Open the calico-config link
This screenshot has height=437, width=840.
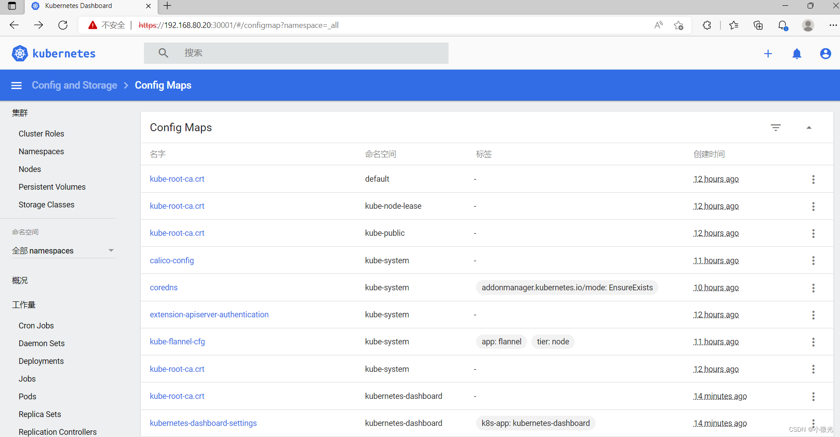coord(172,261)
